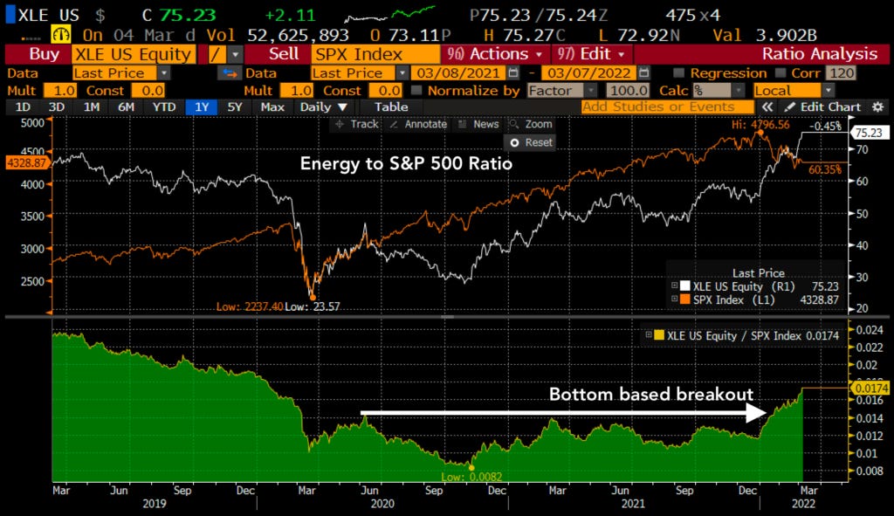
Task: Click the end date 03/07/2022 field
Action: pyautogui.click(x=589, y=73)
